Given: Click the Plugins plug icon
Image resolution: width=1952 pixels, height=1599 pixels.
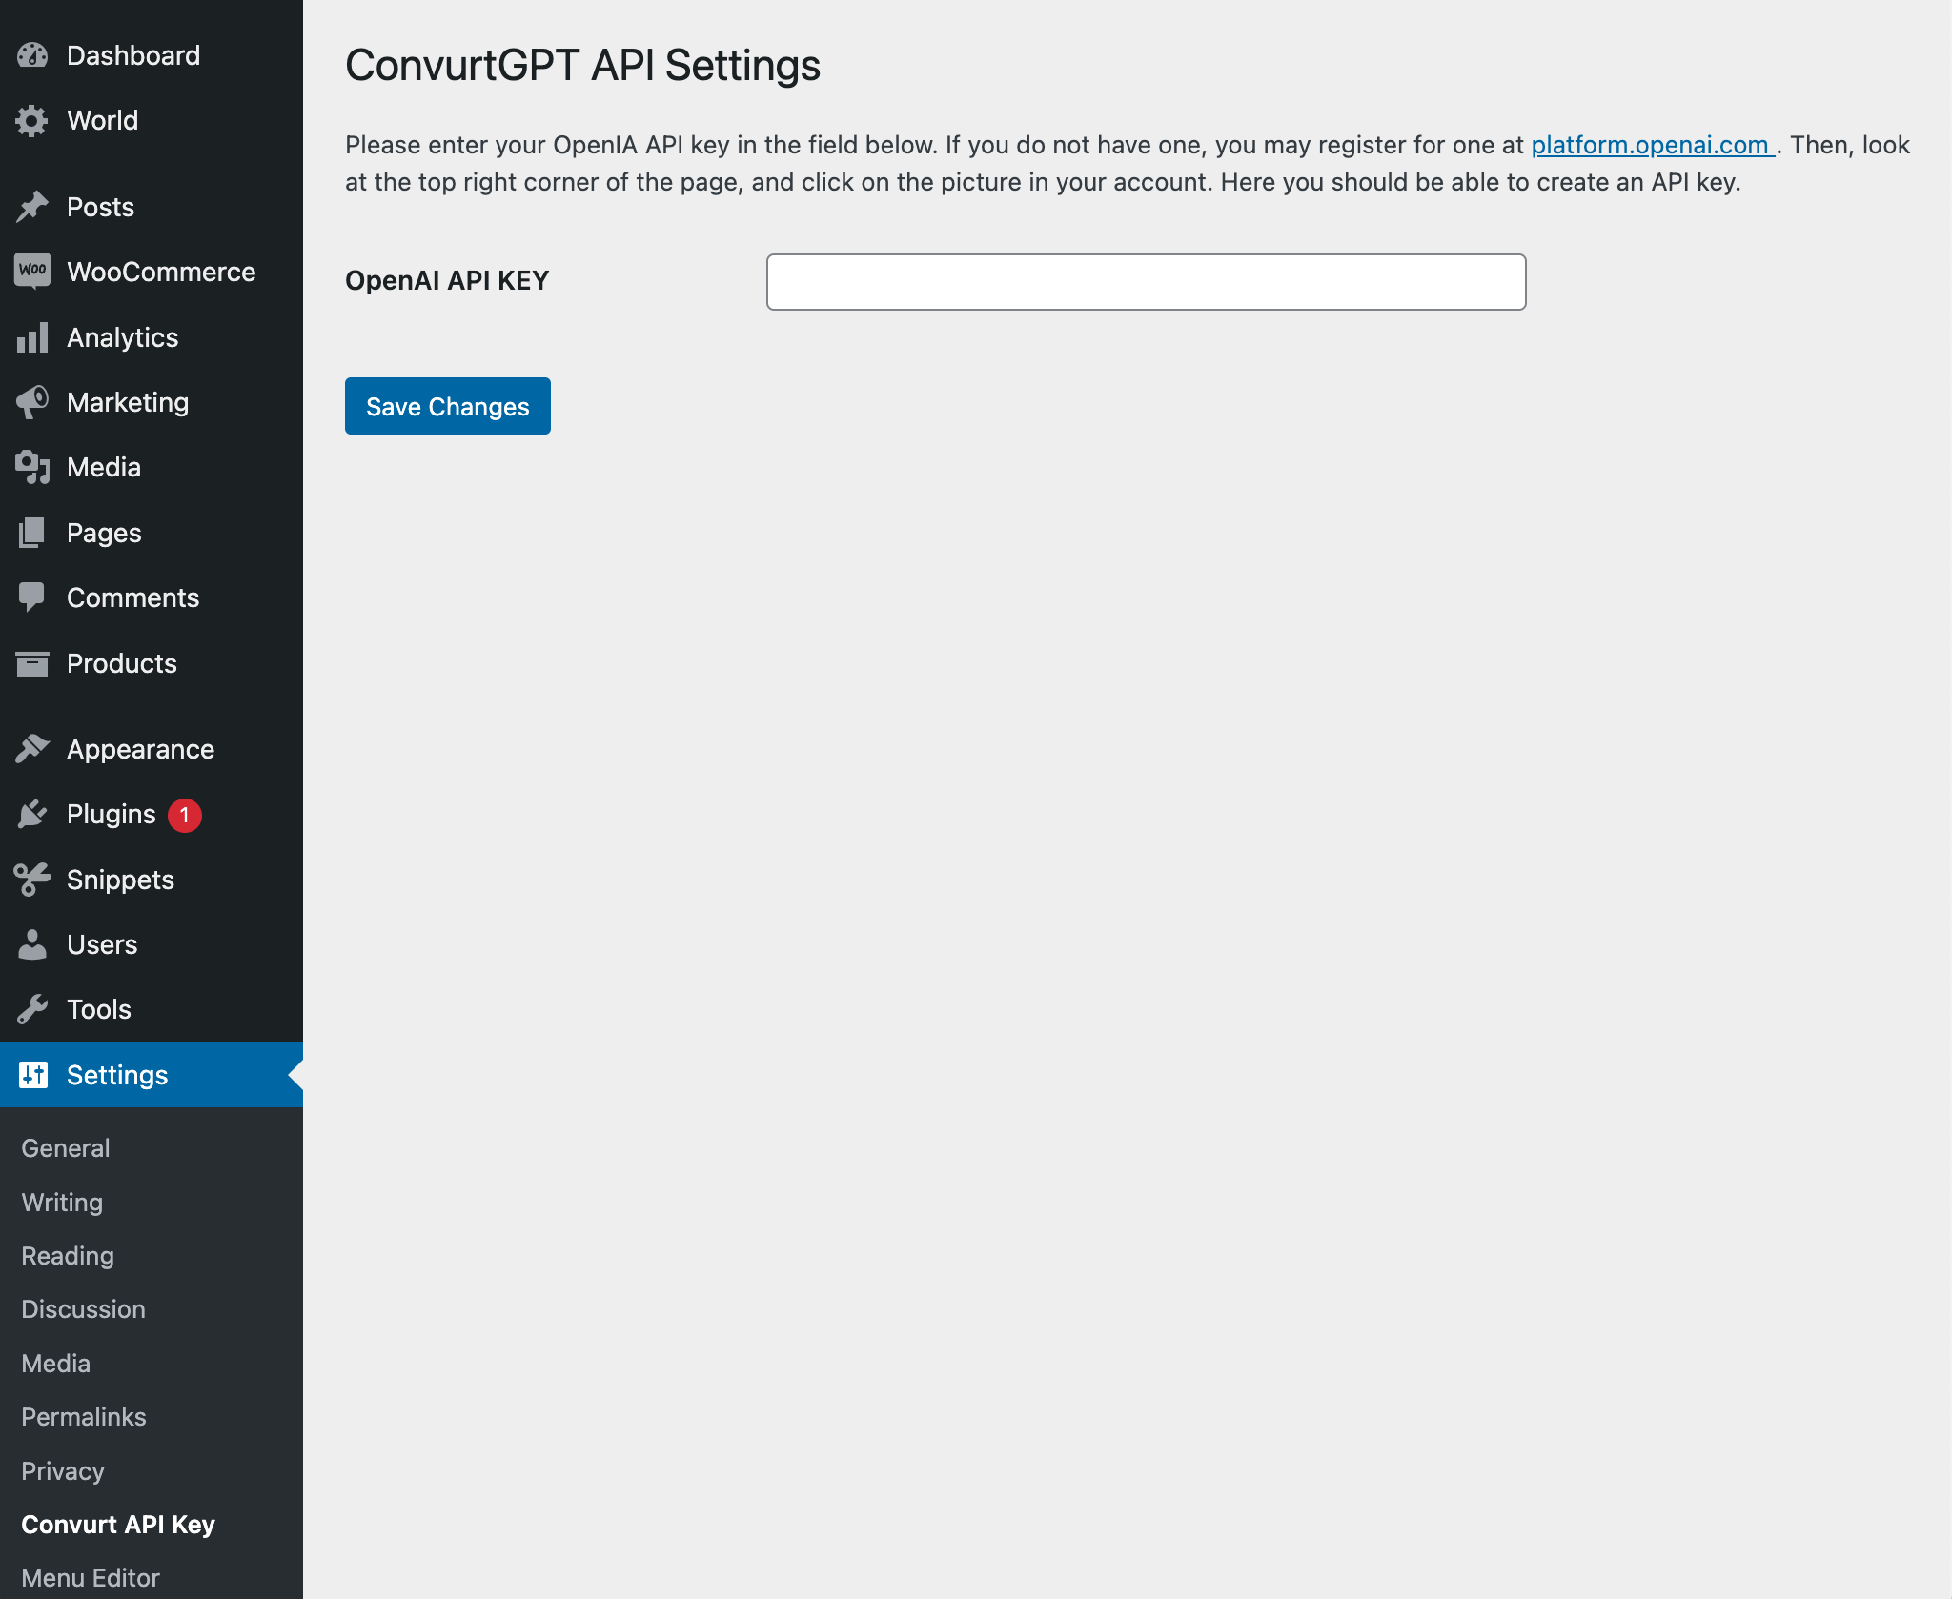Looking at the screenshot, I should (x=32, y=814).
